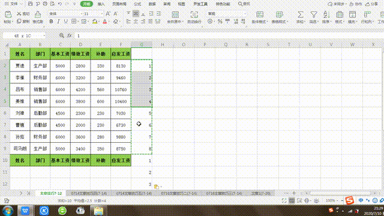Click the Copy button
384x216 pixels.
23,22
